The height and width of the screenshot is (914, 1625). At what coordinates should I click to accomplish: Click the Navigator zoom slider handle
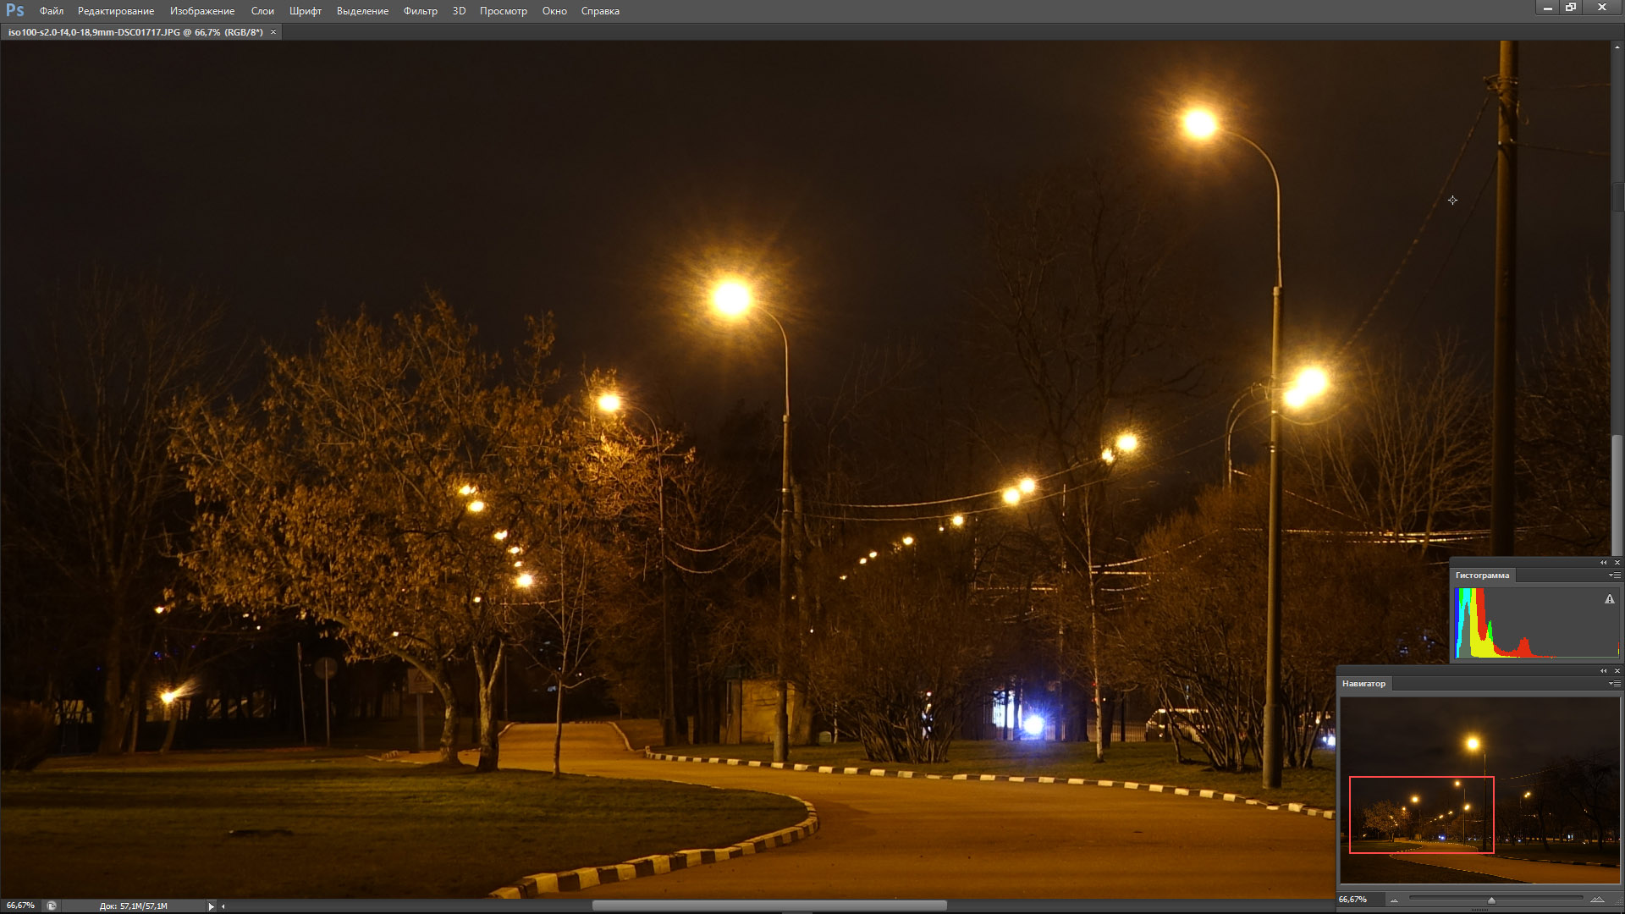pyautogui.click(x=1491, y=900)
